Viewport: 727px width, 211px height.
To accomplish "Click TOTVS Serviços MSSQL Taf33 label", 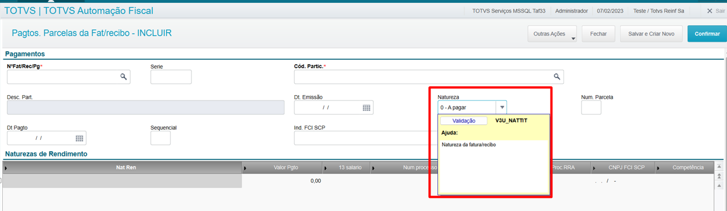I will [x=509, y=11].
